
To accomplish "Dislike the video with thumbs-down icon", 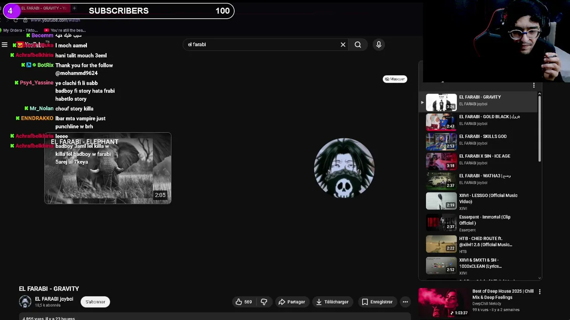I will pos(264,302).
